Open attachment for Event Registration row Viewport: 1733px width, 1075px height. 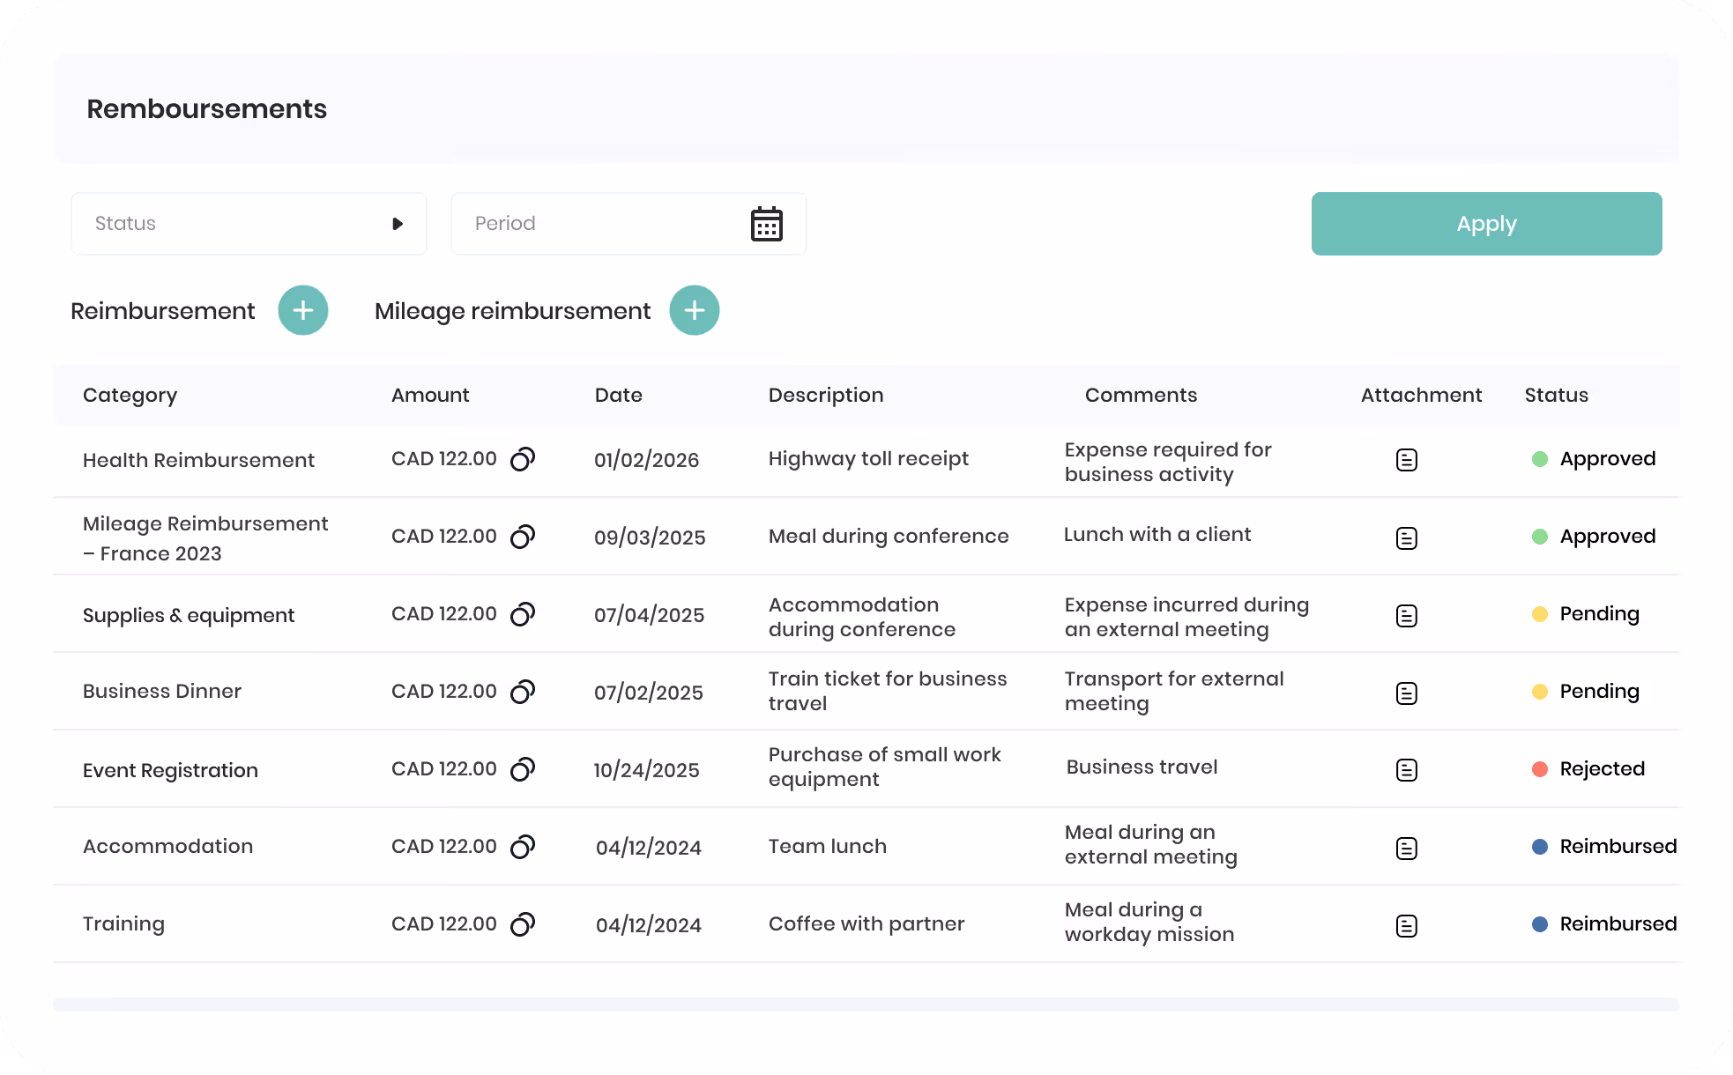click(x=1407, y=770)
